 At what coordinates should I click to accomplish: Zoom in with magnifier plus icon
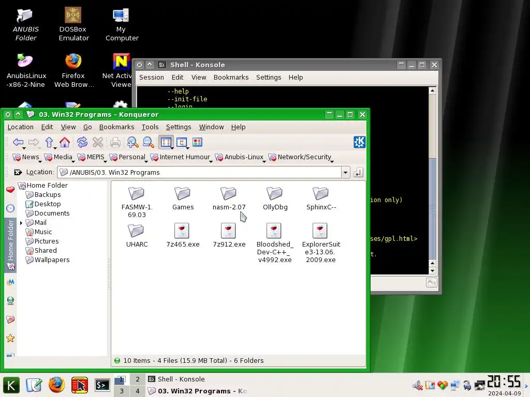pos(132,143)
